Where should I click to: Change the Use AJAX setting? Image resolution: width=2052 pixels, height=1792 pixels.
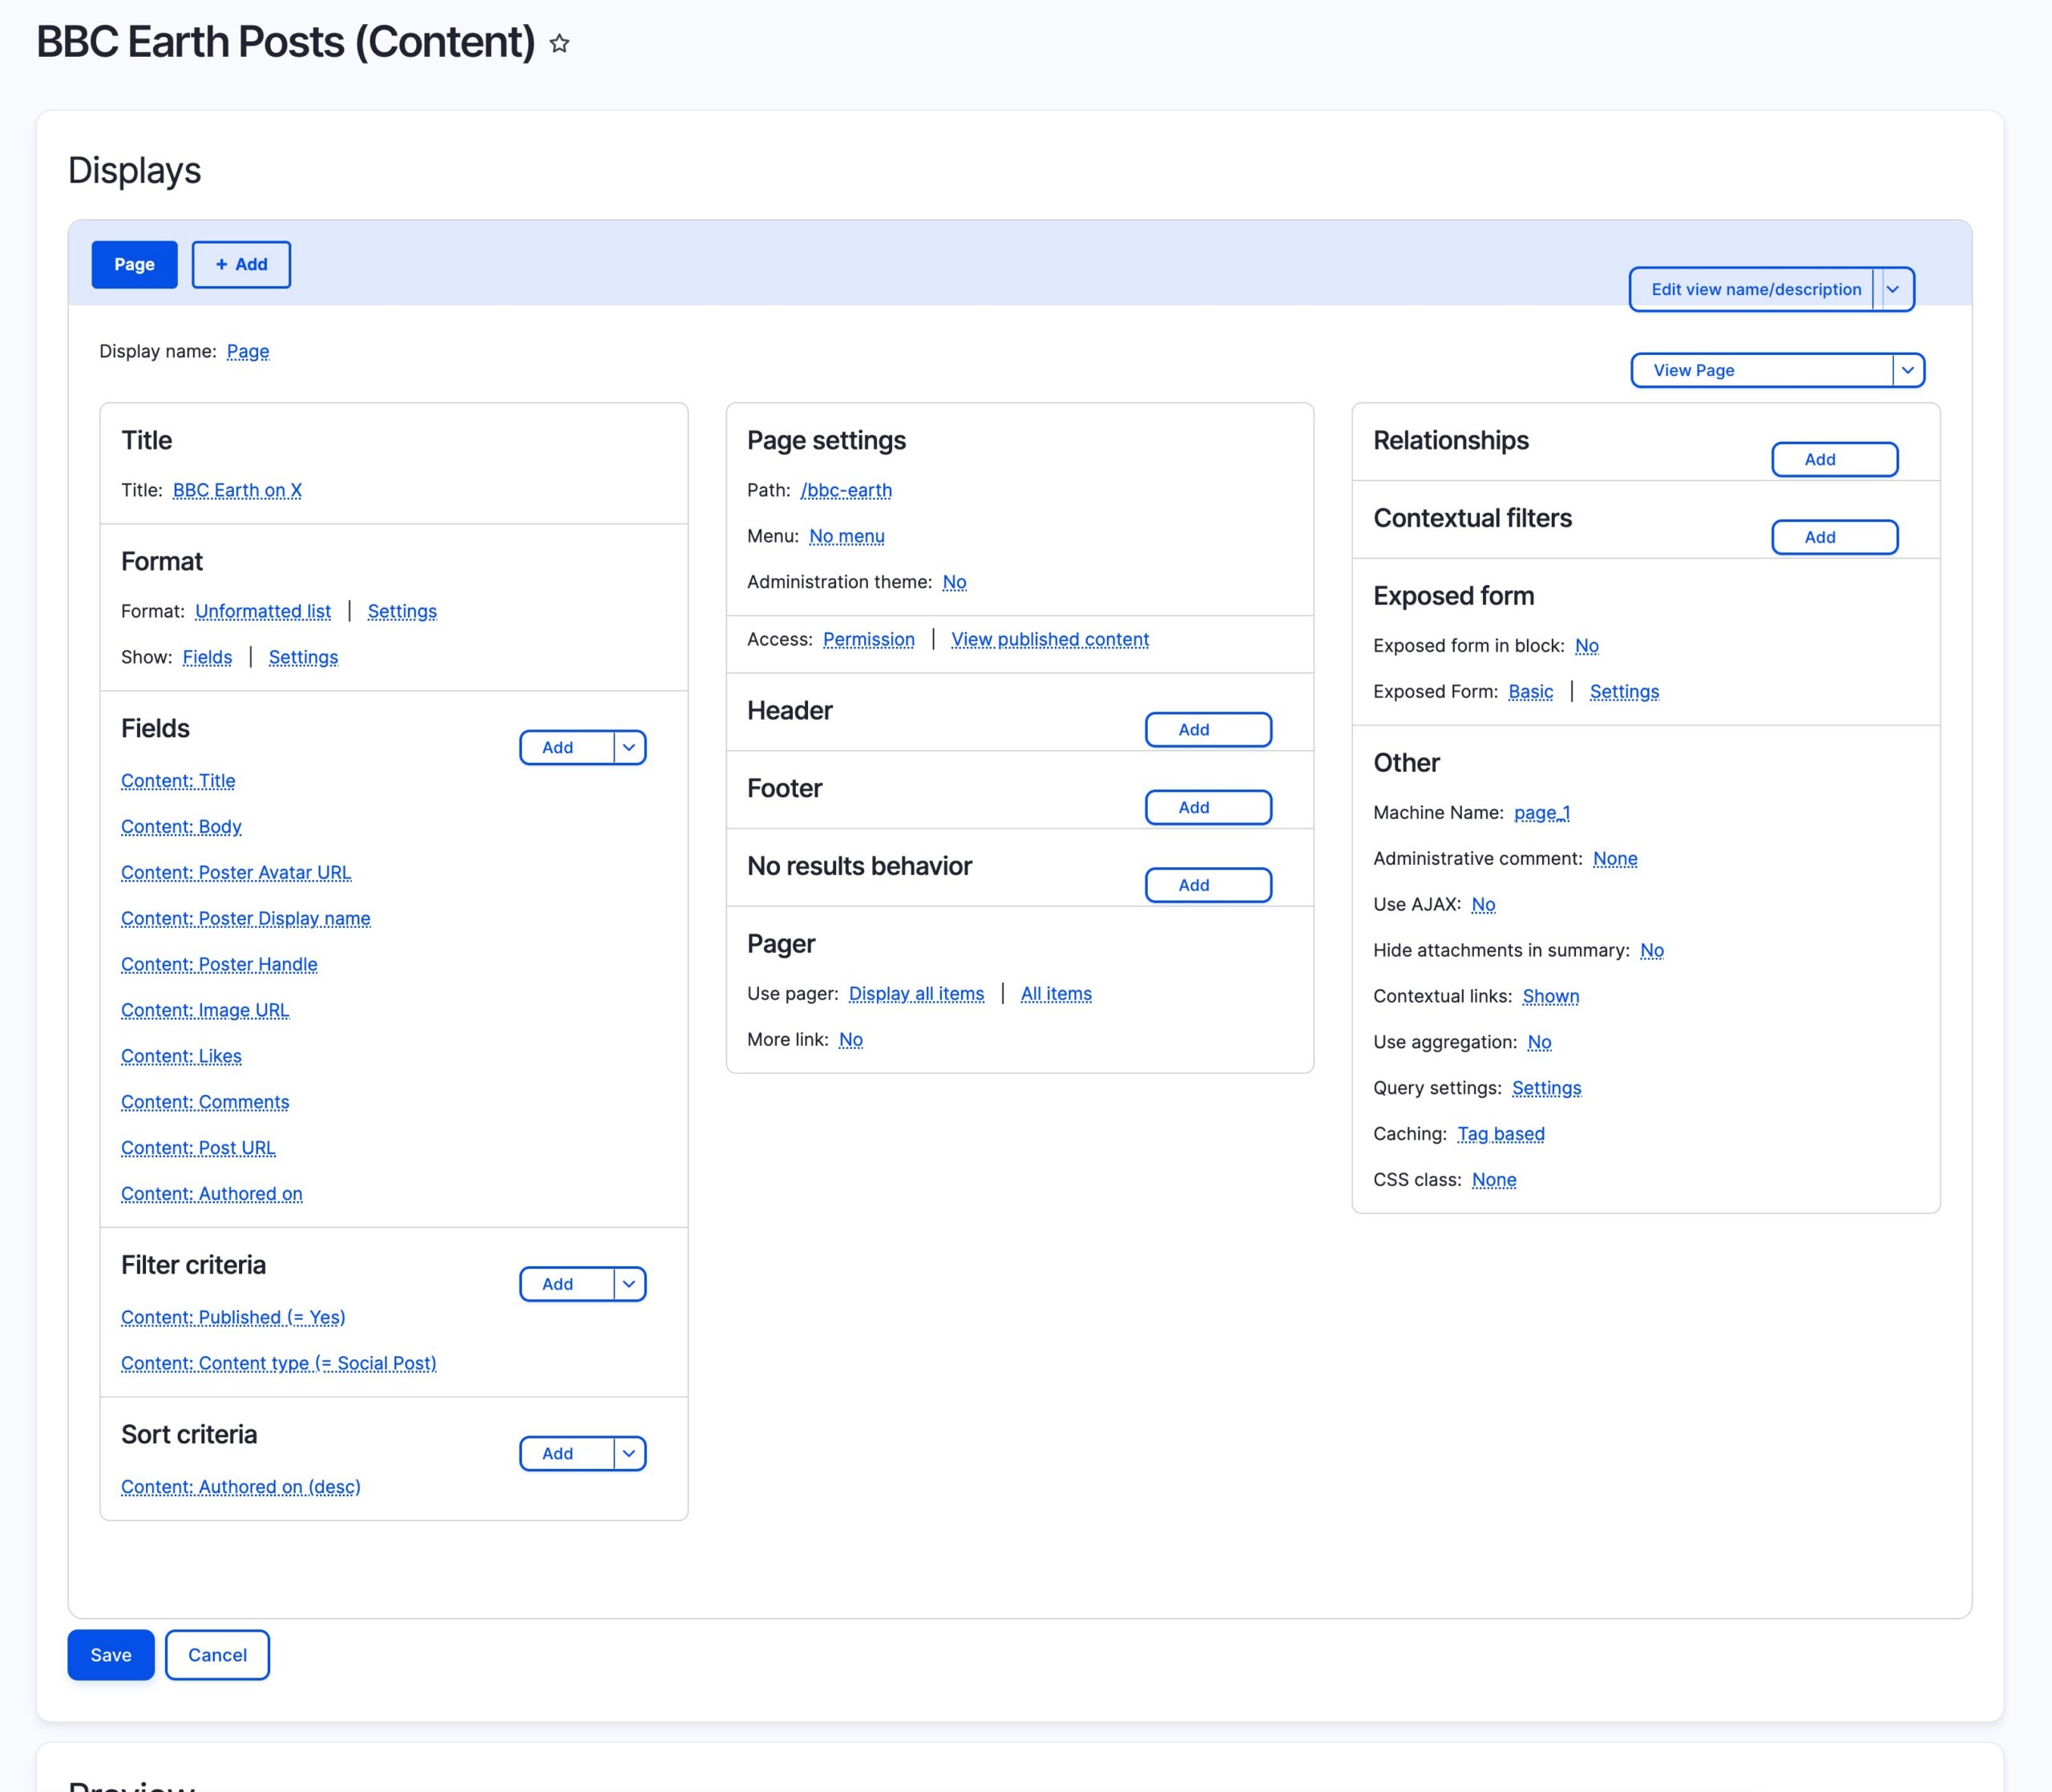pyautogui.click(x=1484, y=905)
